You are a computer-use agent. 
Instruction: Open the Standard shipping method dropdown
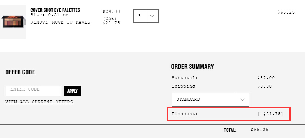(211, 99)
